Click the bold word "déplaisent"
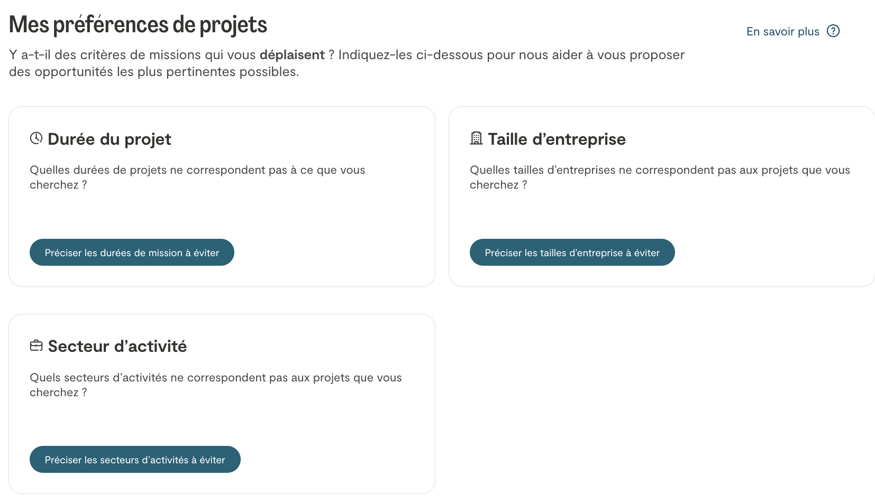 pyautogui.click(x=292, y=55)
